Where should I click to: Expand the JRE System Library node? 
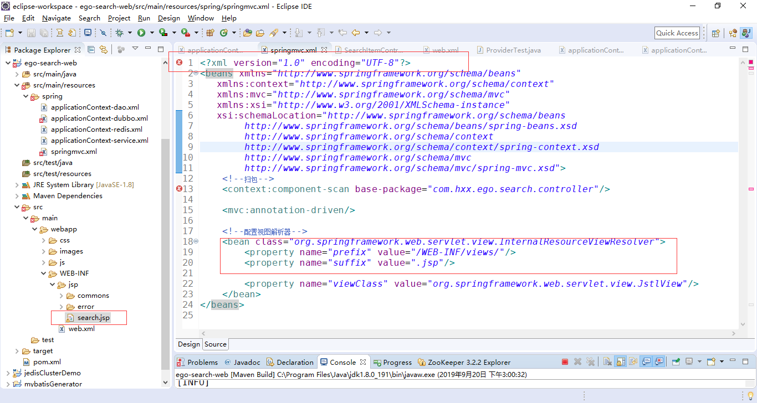tap(17, 185)
